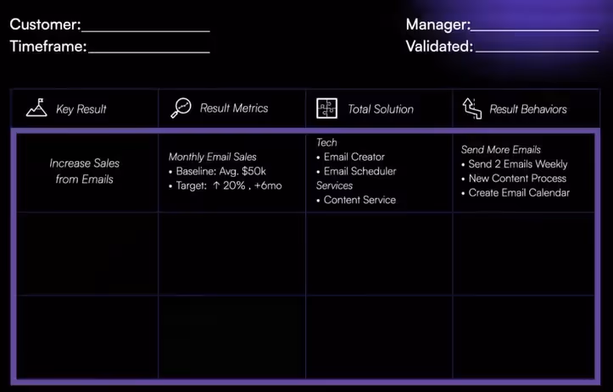The height and width of the screenshot is (392, 613).
Task: Click the 'Tech' subheading
Action: tap(326, 142)
